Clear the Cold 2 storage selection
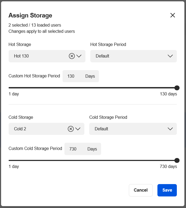Screen dimensions: 186x208 click(x=71, y=129)
